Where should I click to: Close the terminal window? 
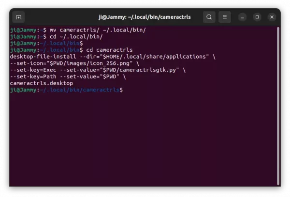272,17
